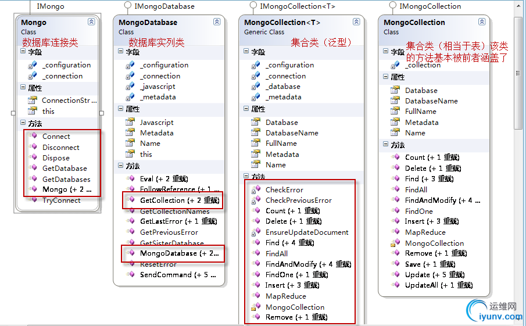Select the IMongoCollection interface lollipop circle
This screenshot has height=326, width=526.
click(393, 5)
